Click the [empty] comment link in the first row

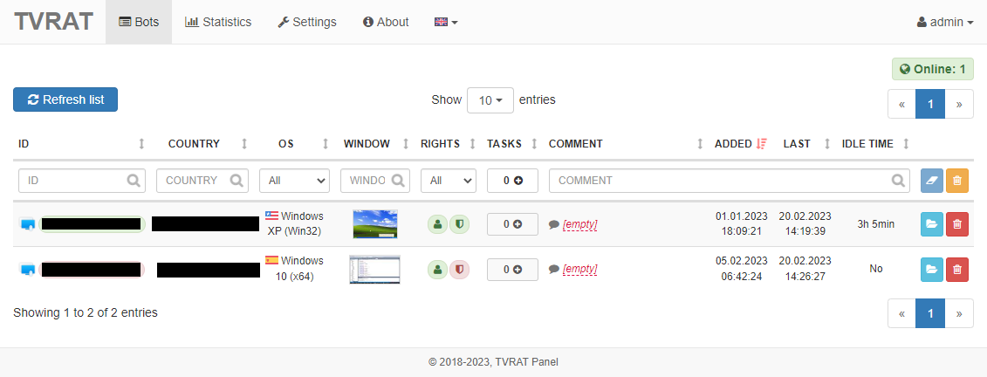(579, 224)
